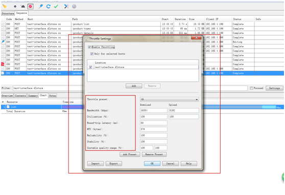Image resolution: width=285 pixels, height=195 pixels.
Task: Click the Settings button beside Focused
Action: [x=274, y=88]
